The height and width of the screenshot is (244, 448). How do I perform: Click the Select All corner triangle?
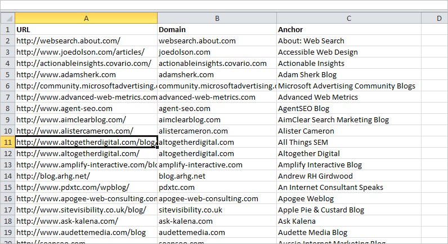point(8,18)
